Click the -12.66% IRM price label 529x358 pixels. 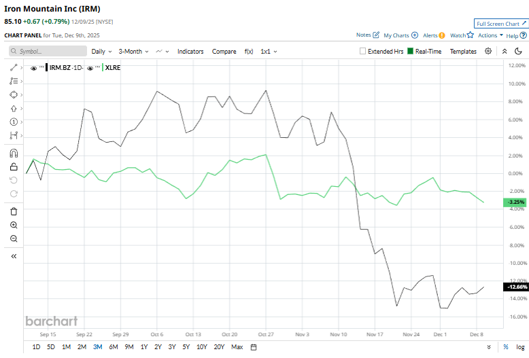pos(515,287)
